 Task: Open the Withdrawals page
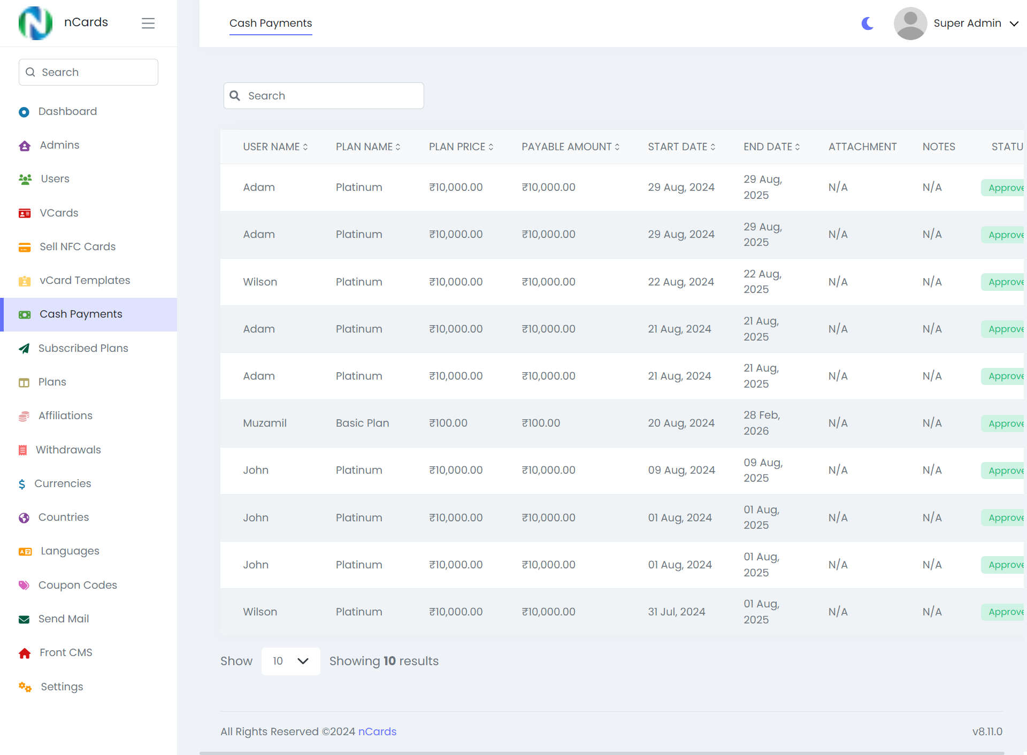[68, 450]
